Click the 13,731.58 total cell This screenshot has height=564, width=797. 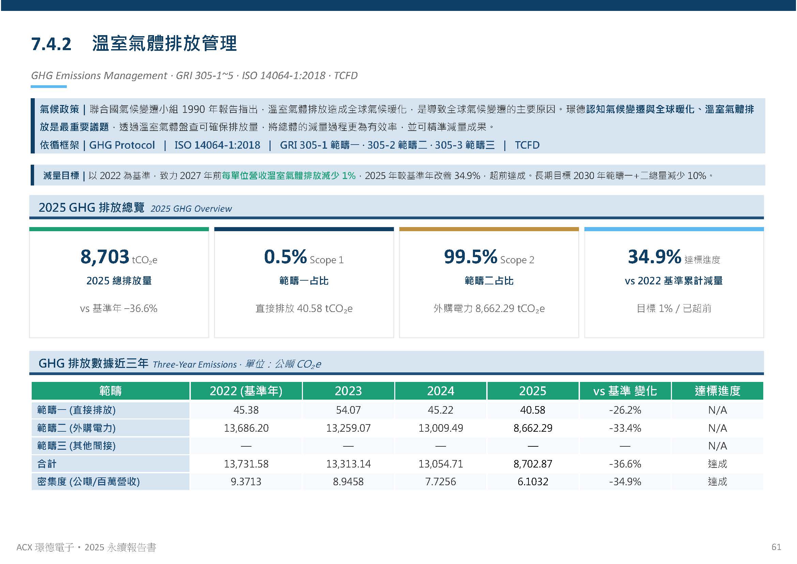246,464
